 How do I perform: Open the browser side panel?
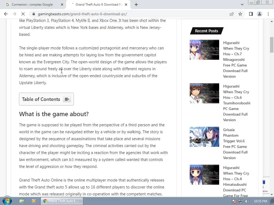point(251,14)
